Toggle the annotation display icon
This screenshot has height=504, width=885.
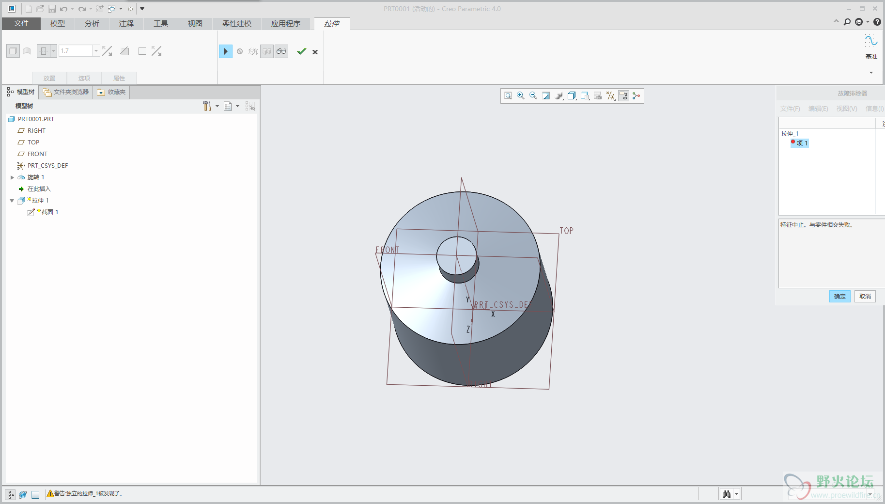pos(623,96)
